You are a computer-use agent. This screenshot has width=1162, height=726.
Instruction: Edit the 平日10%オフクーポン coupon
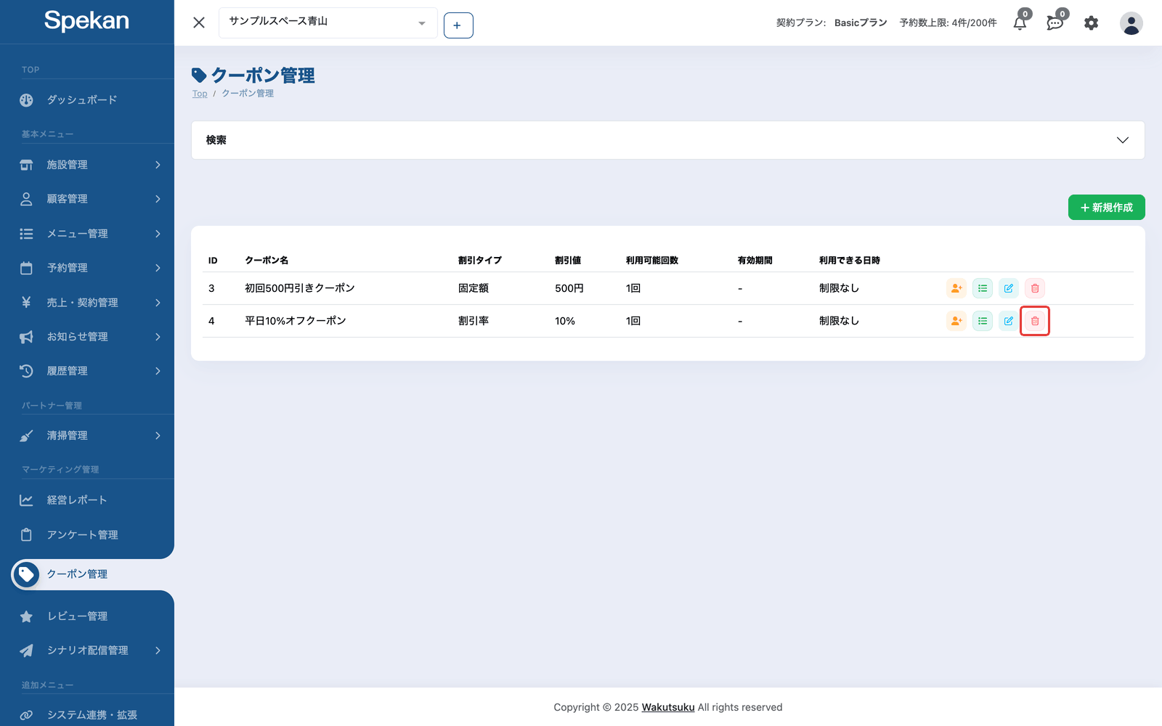(1009, 321)
